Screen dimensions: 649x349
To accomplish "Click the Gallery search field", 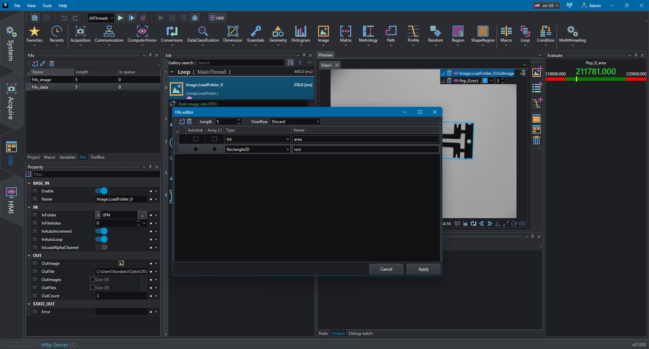I will tap(240, 63).
